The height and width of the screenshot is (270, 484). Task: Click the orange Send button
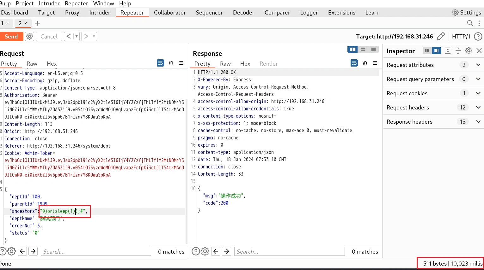click(x=11, y=37)
